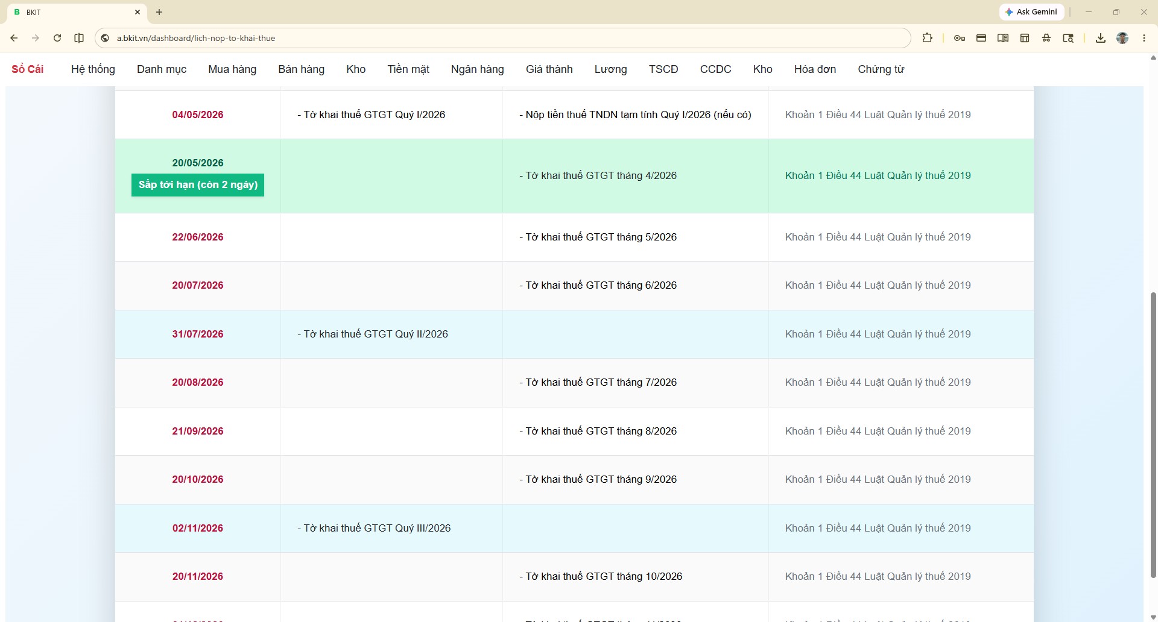Open the Hệ thống menu
This screenshot has width=1158, height=622.
coord(93,69)
